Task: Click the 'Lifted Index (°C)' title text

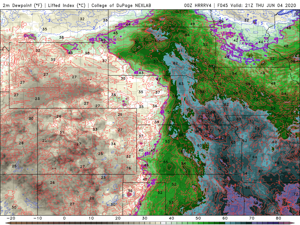Action: click(x=67, y=6)
